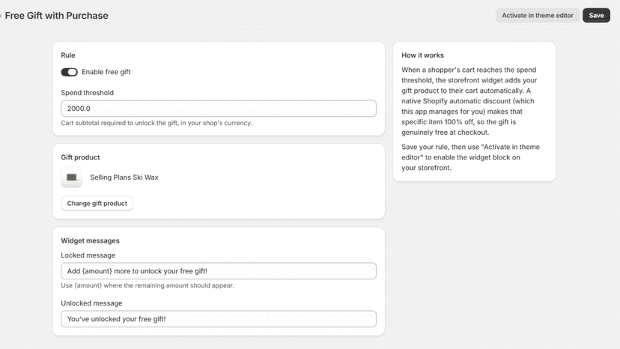620x349 pixels.
Task: Focus the Spend threshold field showing 2000.0
Action: [x=219, y=109]
